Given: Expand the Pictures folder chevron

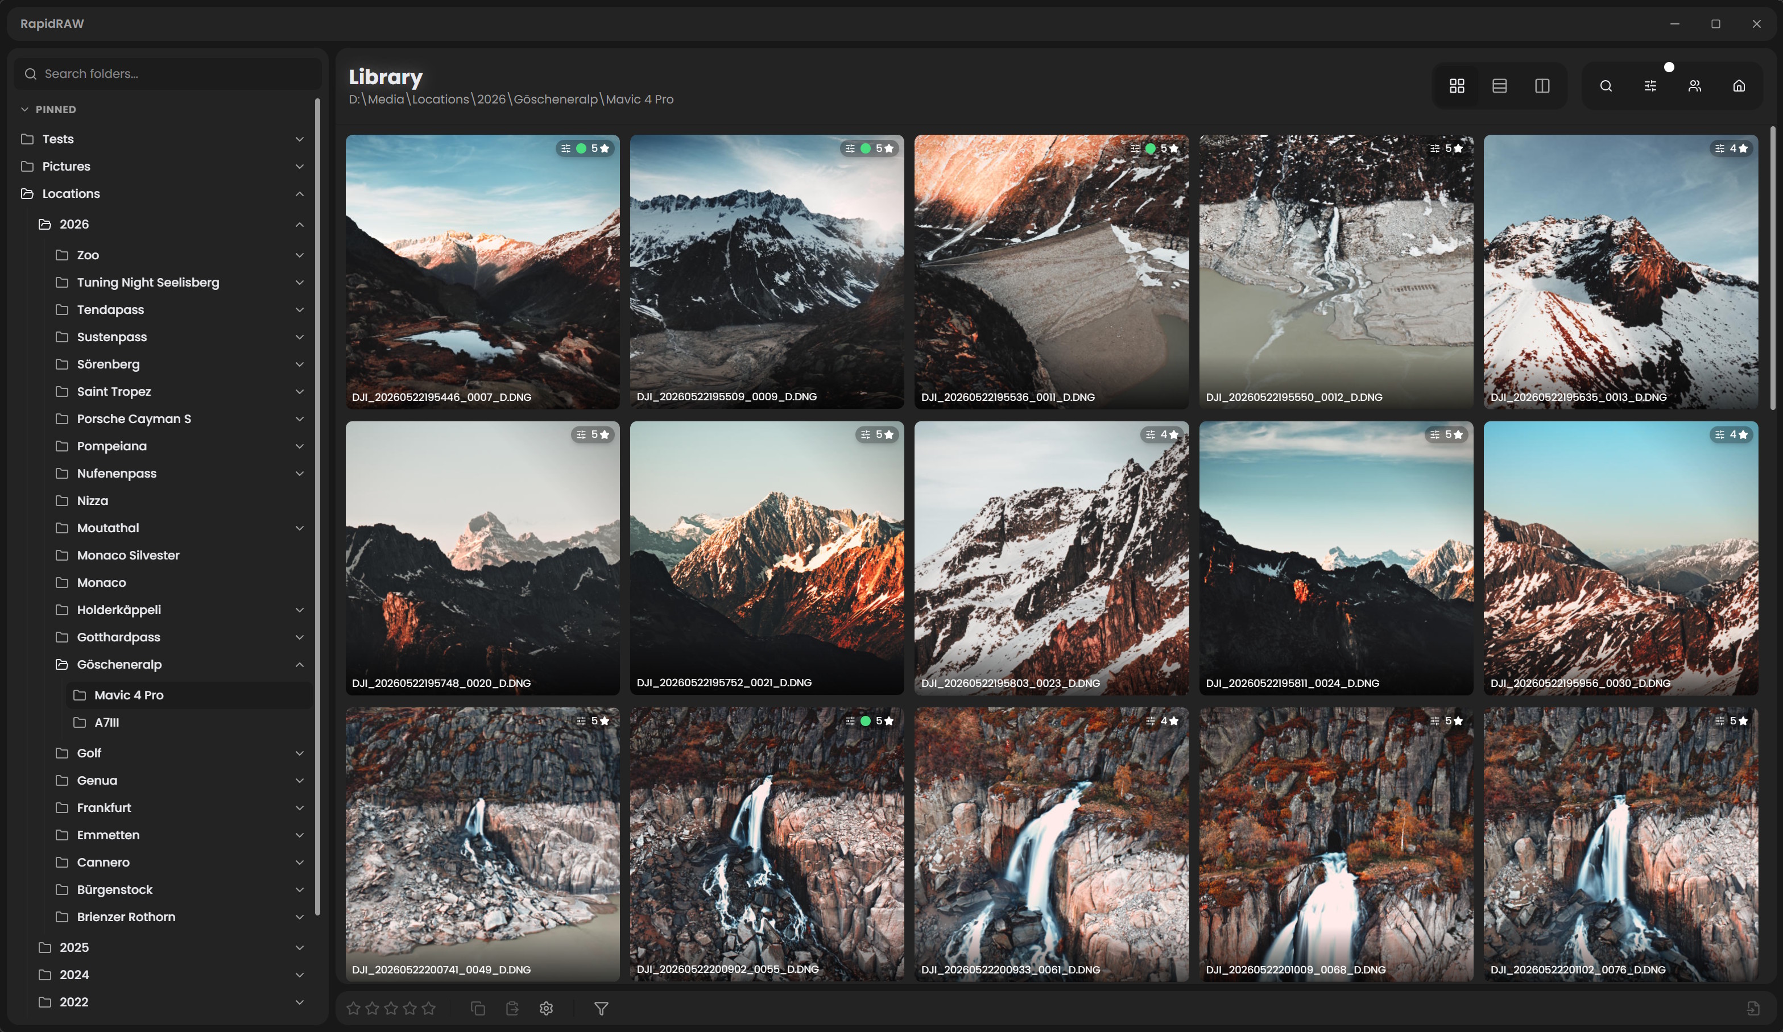Looking at the screenshot, I should (299, 166).
